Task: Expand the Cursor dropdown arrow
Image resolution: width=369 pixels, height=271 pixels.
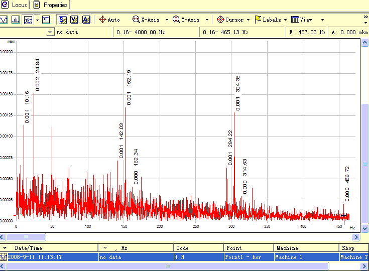Action: [x=249, y=20]
